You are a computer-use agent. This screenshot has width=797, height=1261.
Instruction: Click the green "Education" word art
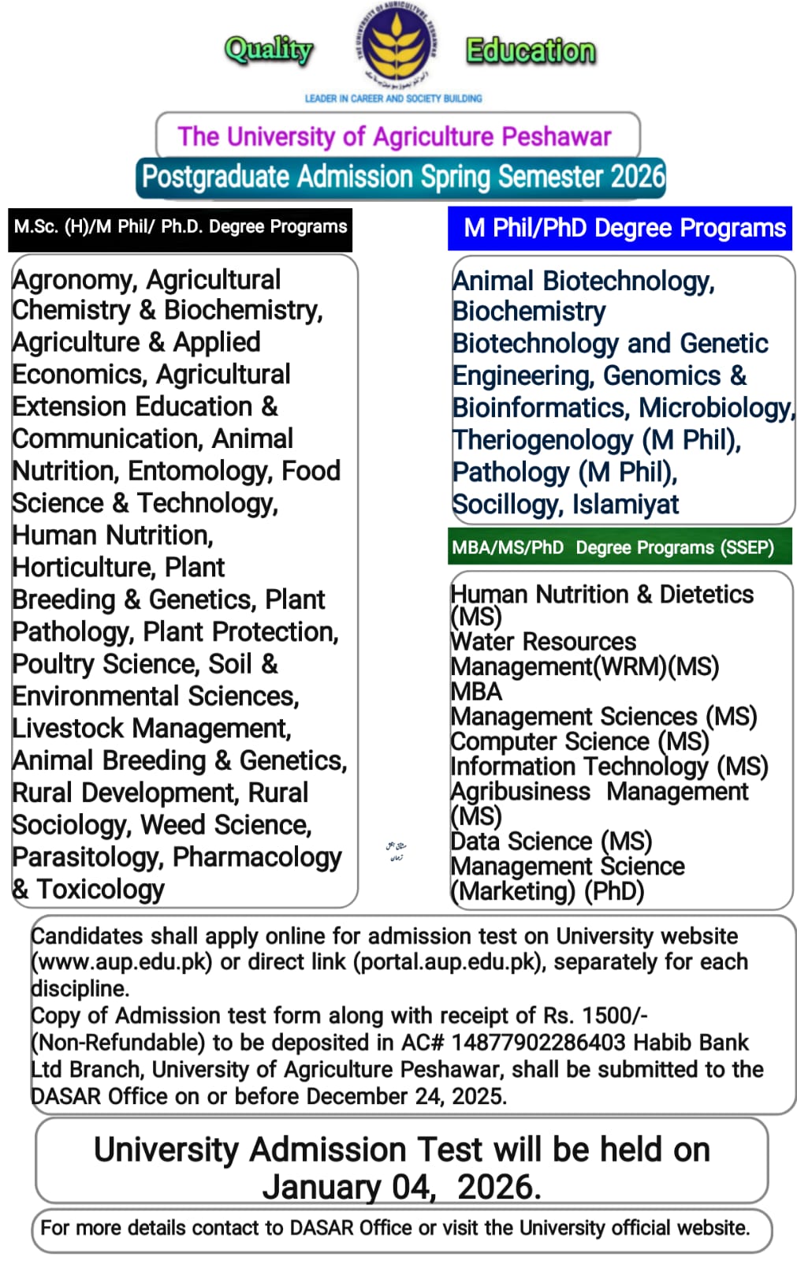pos(531,50)
